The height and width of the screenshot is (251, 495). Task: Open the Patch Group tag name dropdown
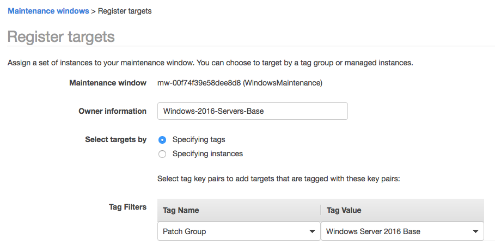pos(239,231)
